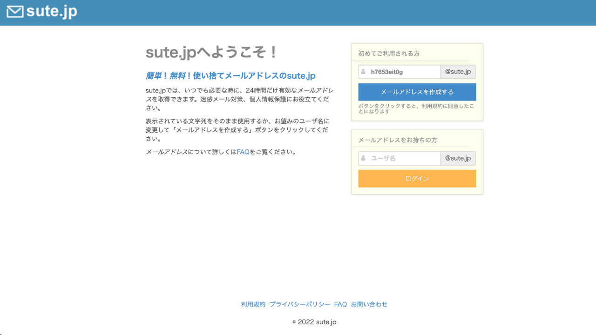Screen dimensions: 596x335
Task: Click the sute.jp envelope logo icon
Action: point(15,12)
